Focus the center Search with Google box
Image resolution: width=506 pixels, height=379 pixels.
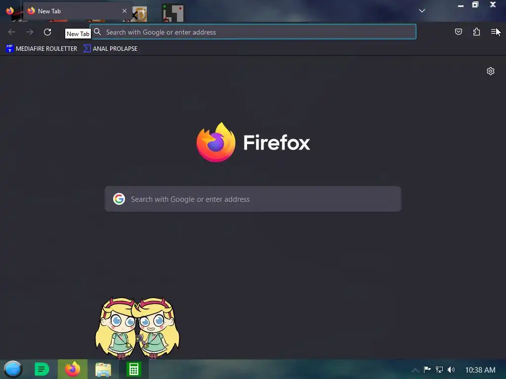pyautogui.click(x=253, y=199)
